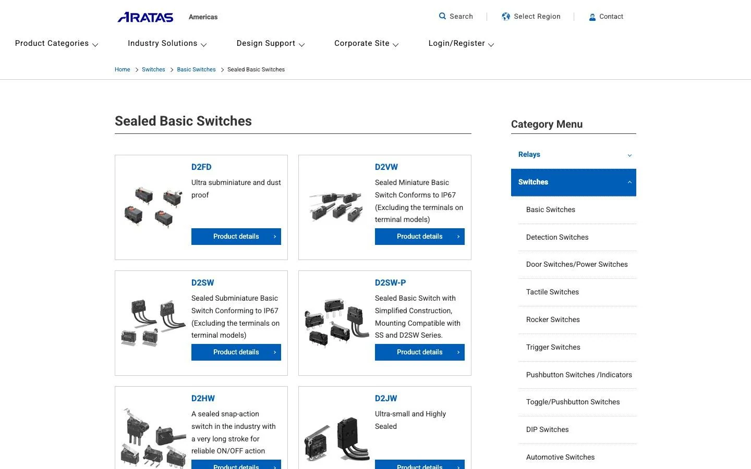Open the Product Categories dropdown
Screen dimensions: 751x469
56,44
